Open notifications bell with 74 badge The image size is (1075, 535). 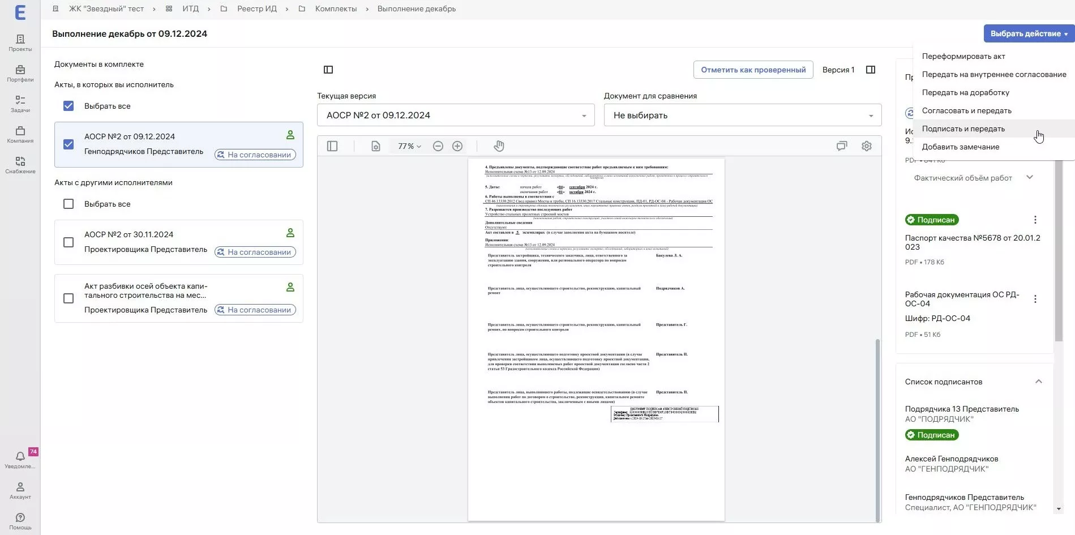[20, 457]
